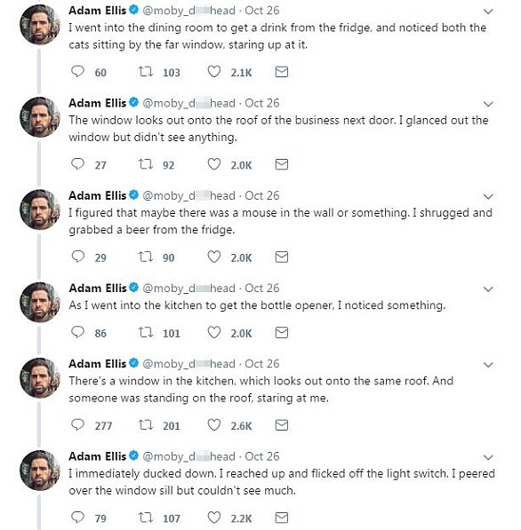Image resolution: width=521 pixels, height=530 pixels.
Task: Reply to the tweet with 60 replies
Action: pos(77,72)
